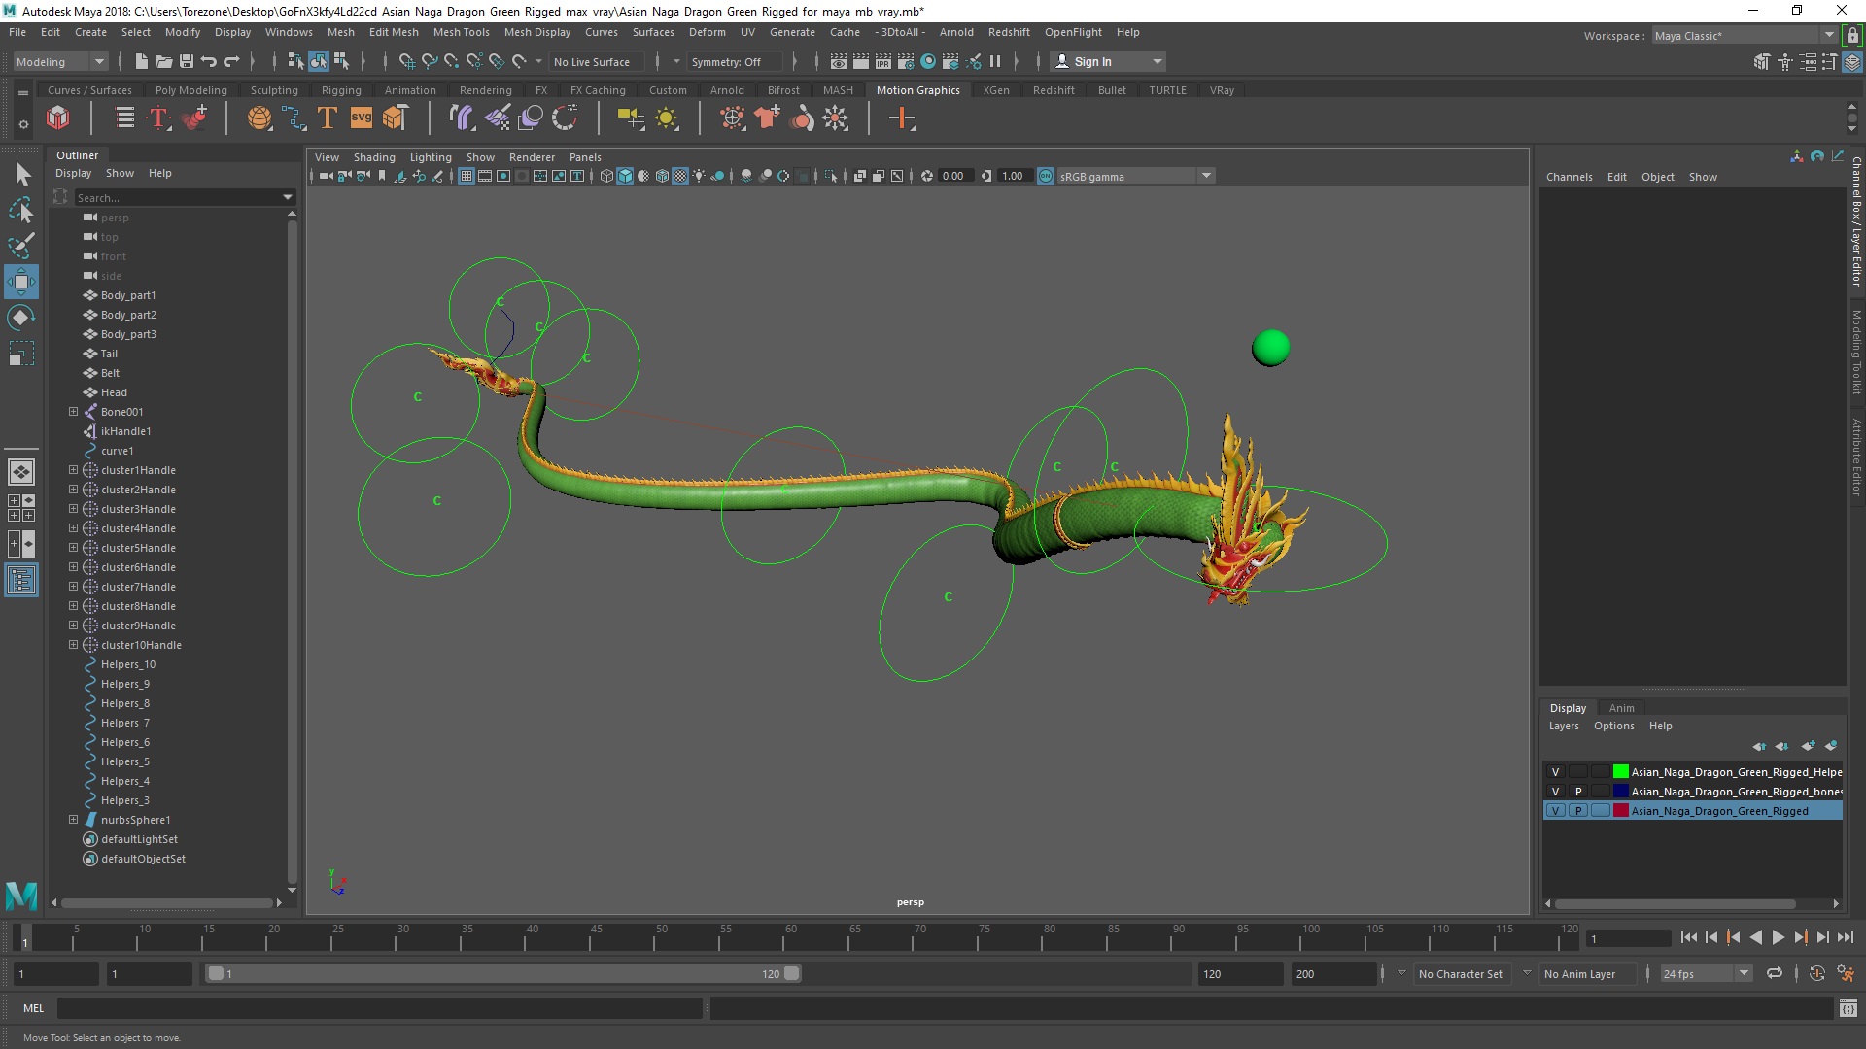Select the Move tool in toolbar

point(21,281)
